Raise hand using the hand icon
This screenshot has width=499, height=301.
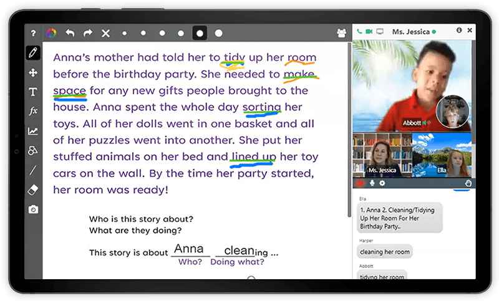tap(468, 183)
